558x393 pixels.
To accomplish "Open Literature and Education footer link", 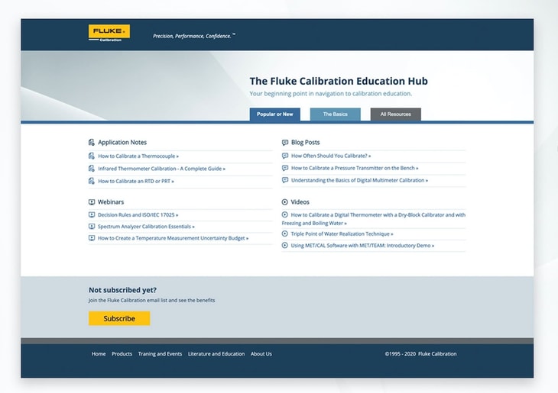I will [216, 354].
